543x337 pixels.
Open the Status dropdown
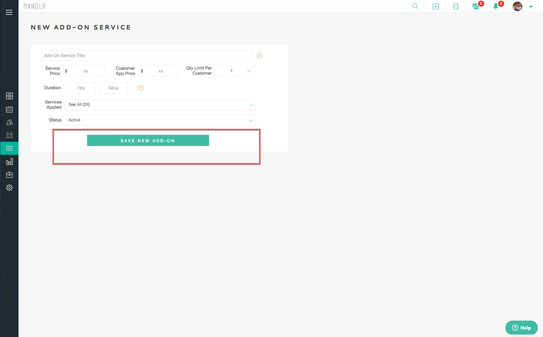tap(160, 120)
